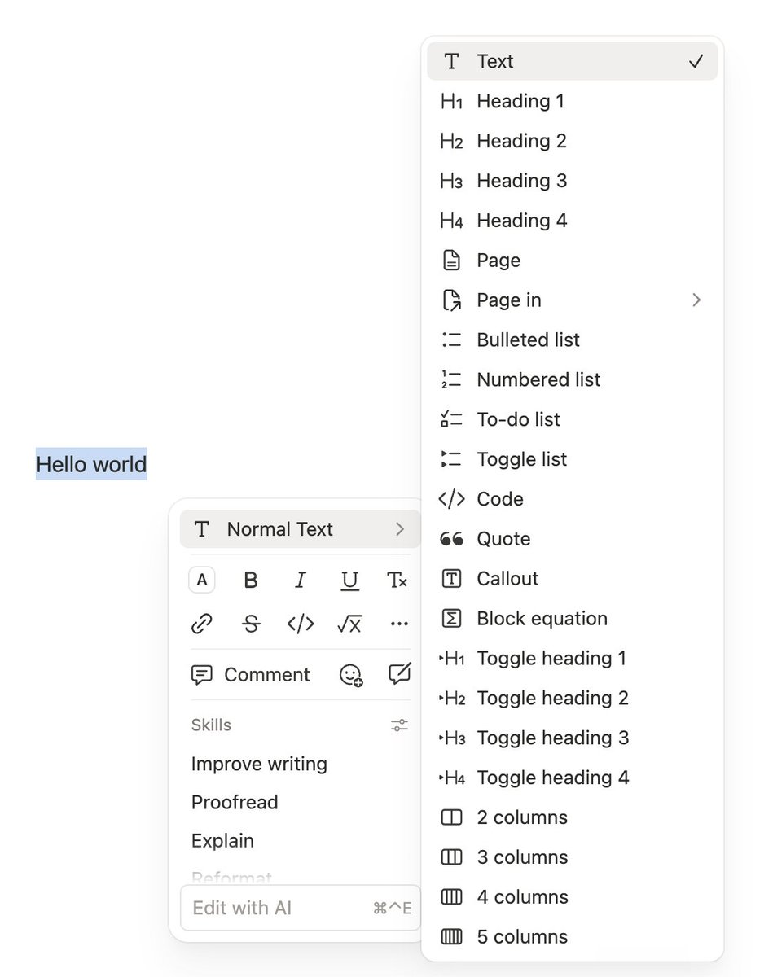
Task: Convert block to Callout
Action: (x=573, y=579)
